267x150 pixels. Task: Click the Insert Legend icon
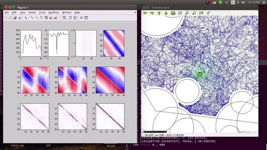(75, 17)
